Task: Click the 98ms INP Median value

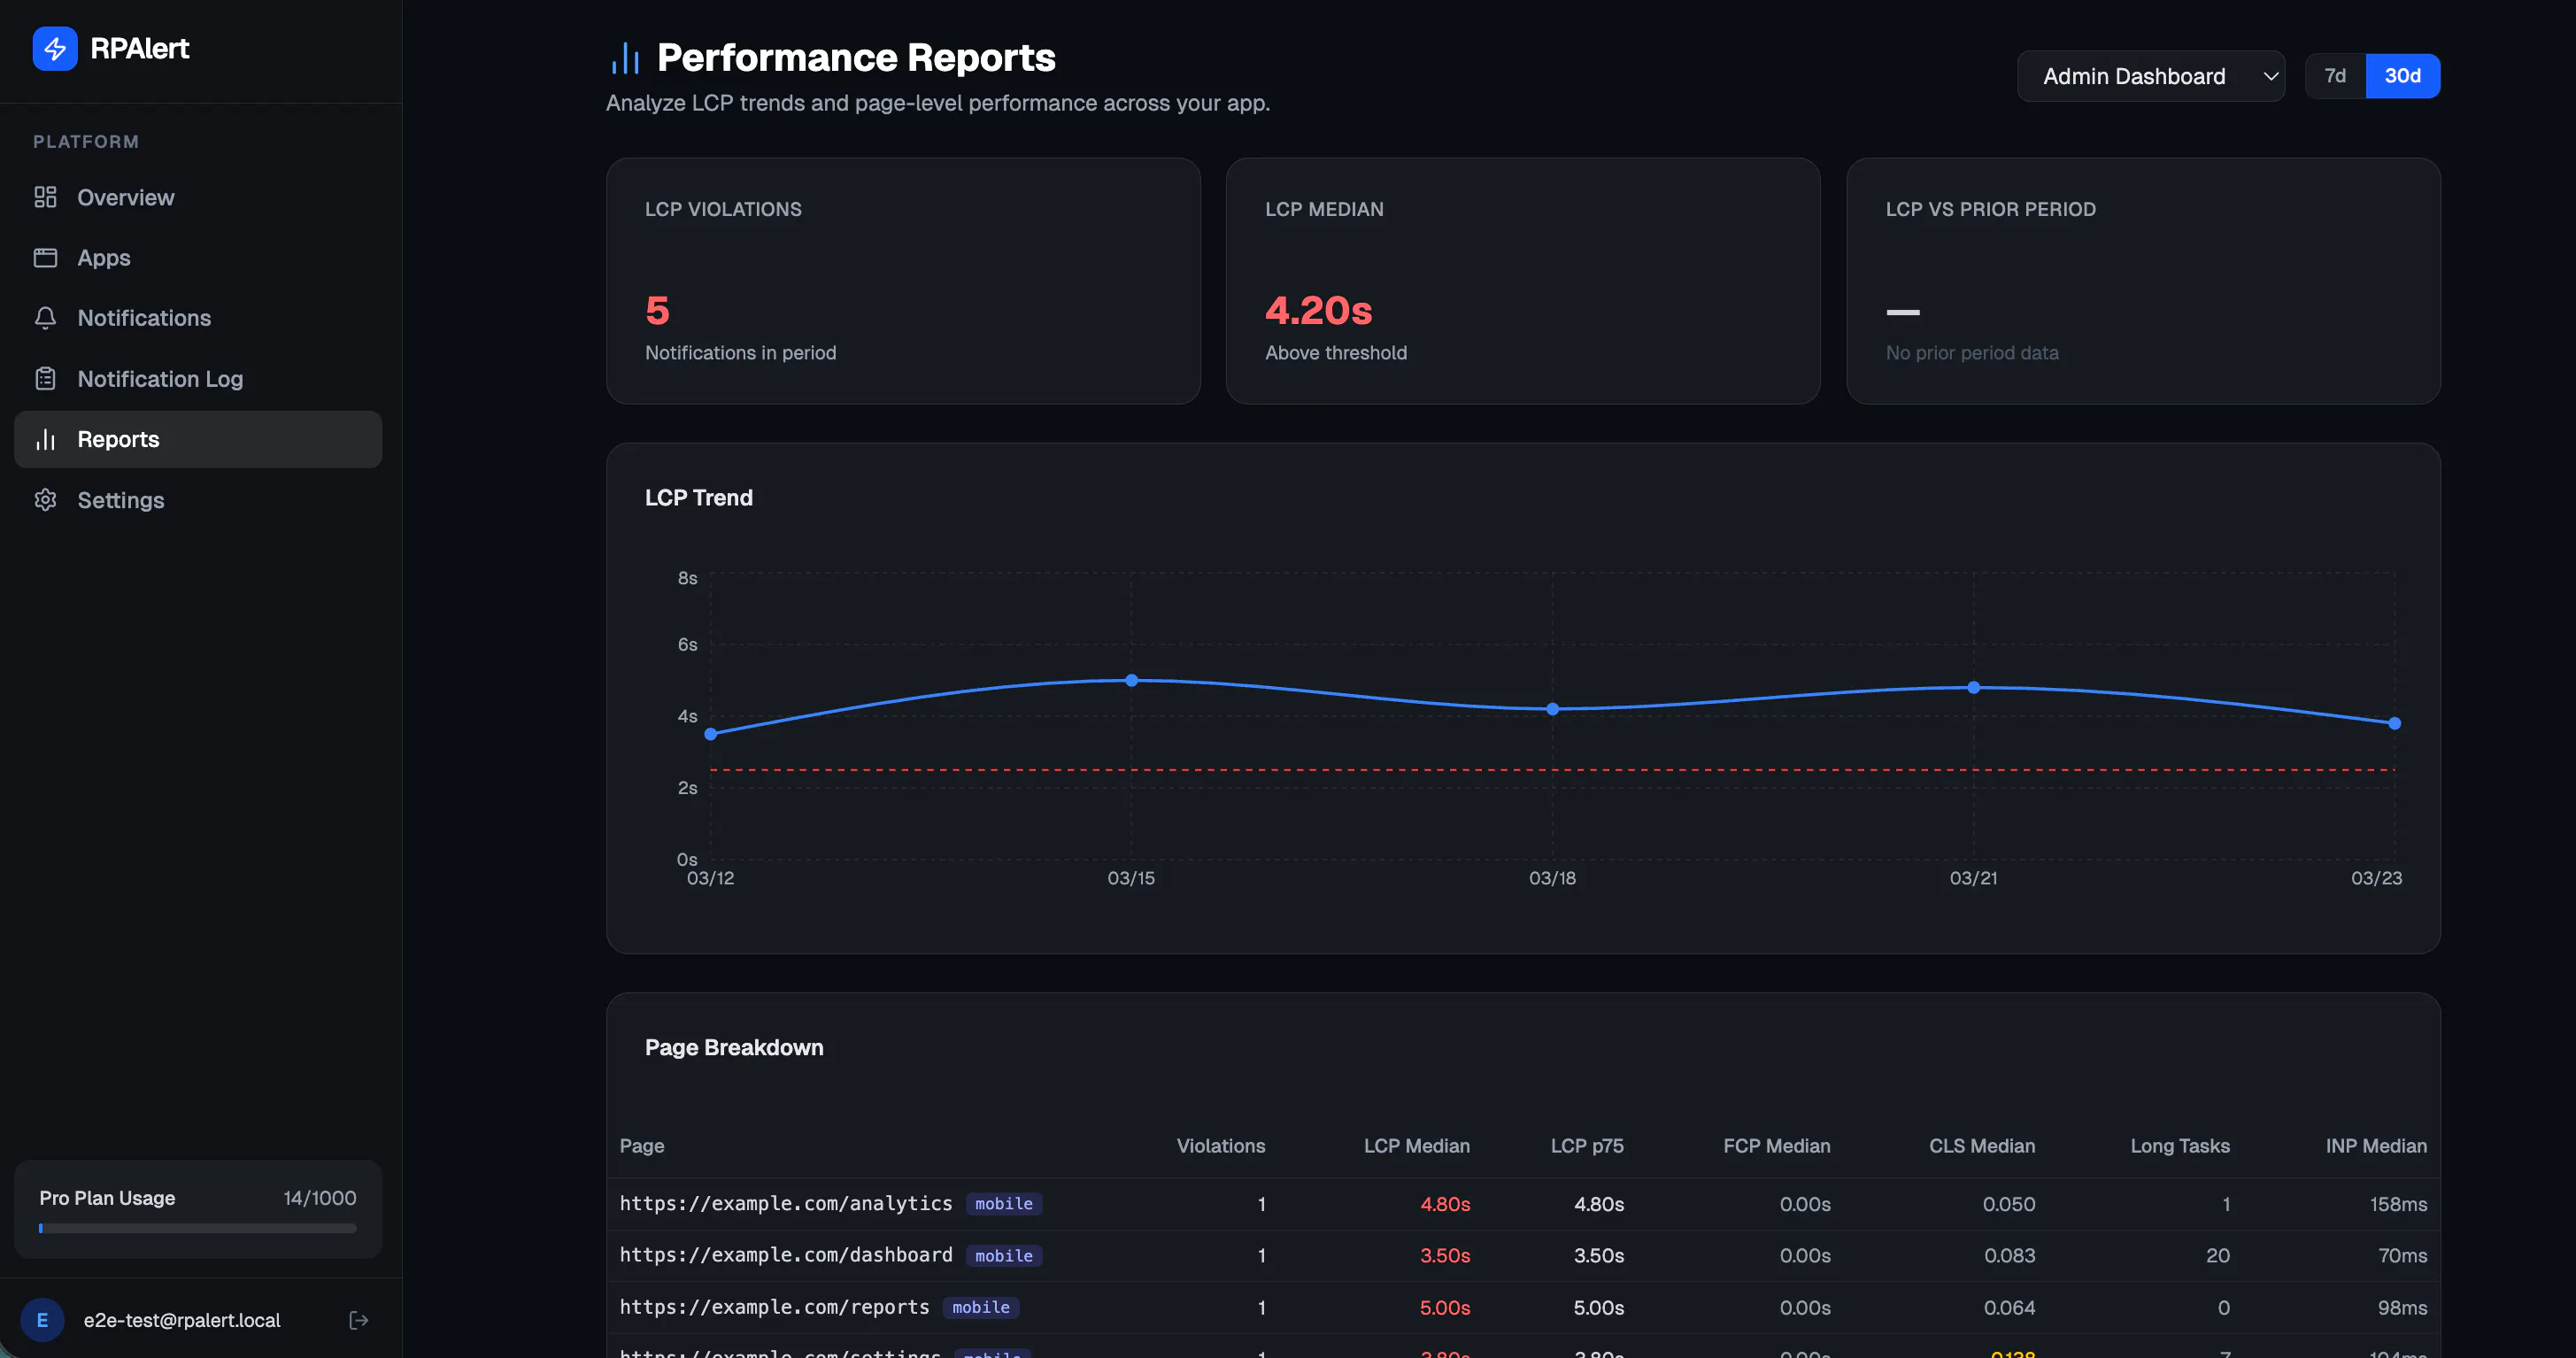Action: (x=2402, y=1308)
